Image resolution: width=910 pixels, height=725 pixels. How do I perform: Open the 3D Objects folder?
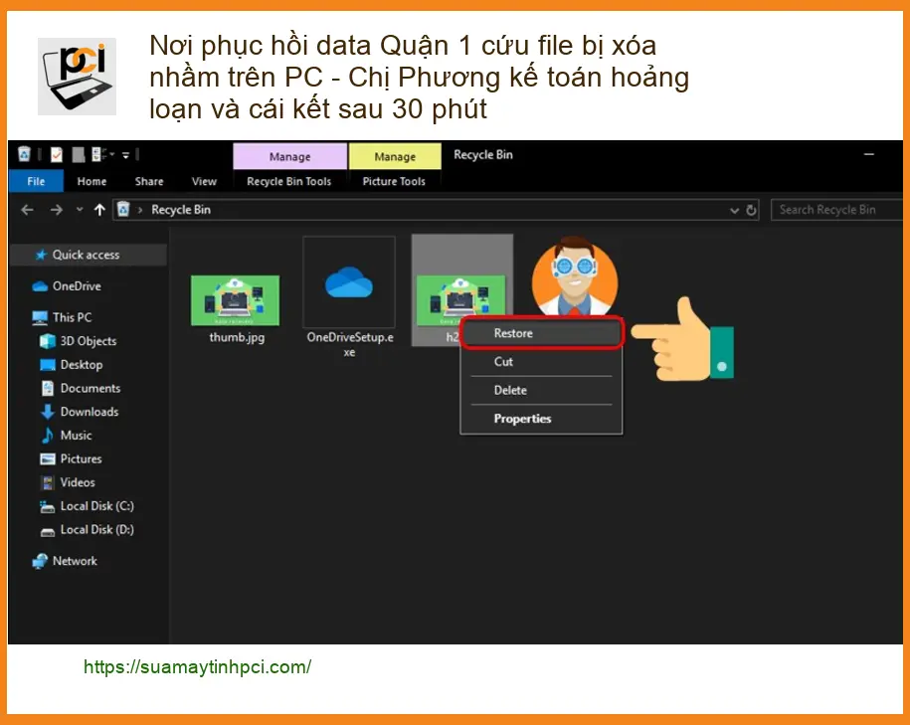point(89,341)
